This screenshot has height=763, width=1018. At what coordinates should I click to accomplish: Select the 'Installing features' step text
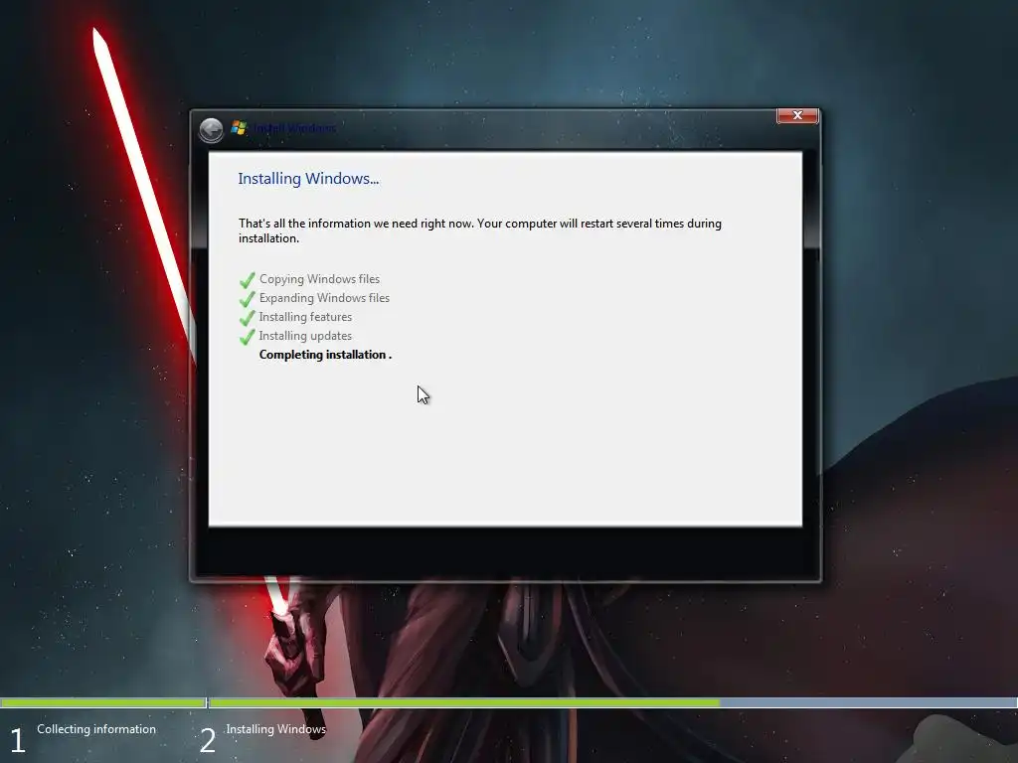coord(305,317)
